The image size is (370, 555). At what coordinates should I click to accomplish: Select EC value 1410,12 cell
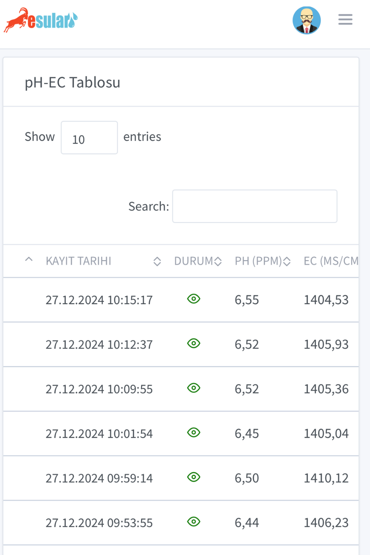pos(326,478)
